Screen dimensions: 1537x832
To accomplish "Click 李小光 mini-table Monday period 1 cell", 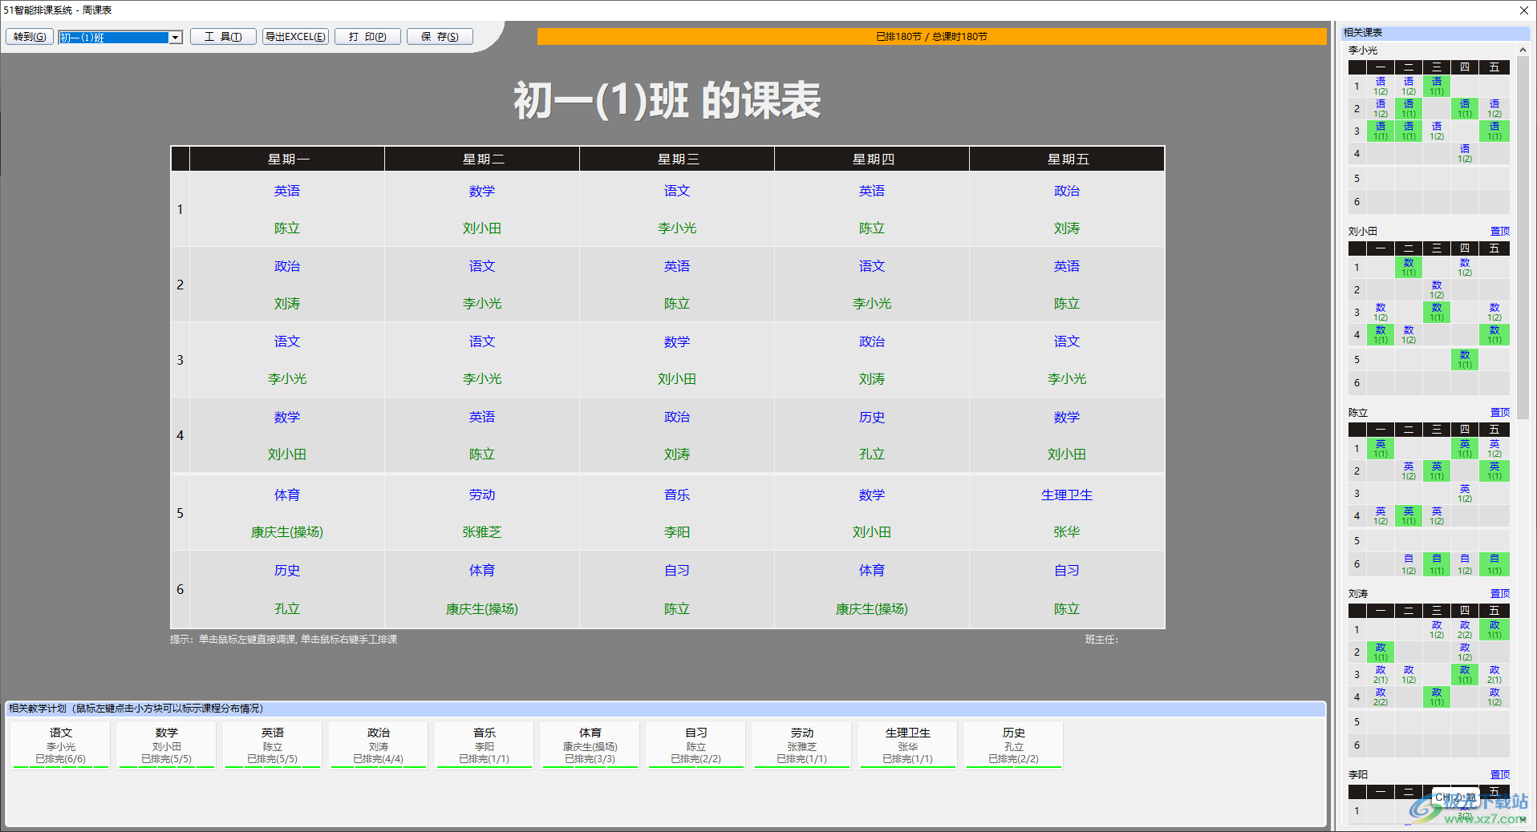I will coord(1381,87).
